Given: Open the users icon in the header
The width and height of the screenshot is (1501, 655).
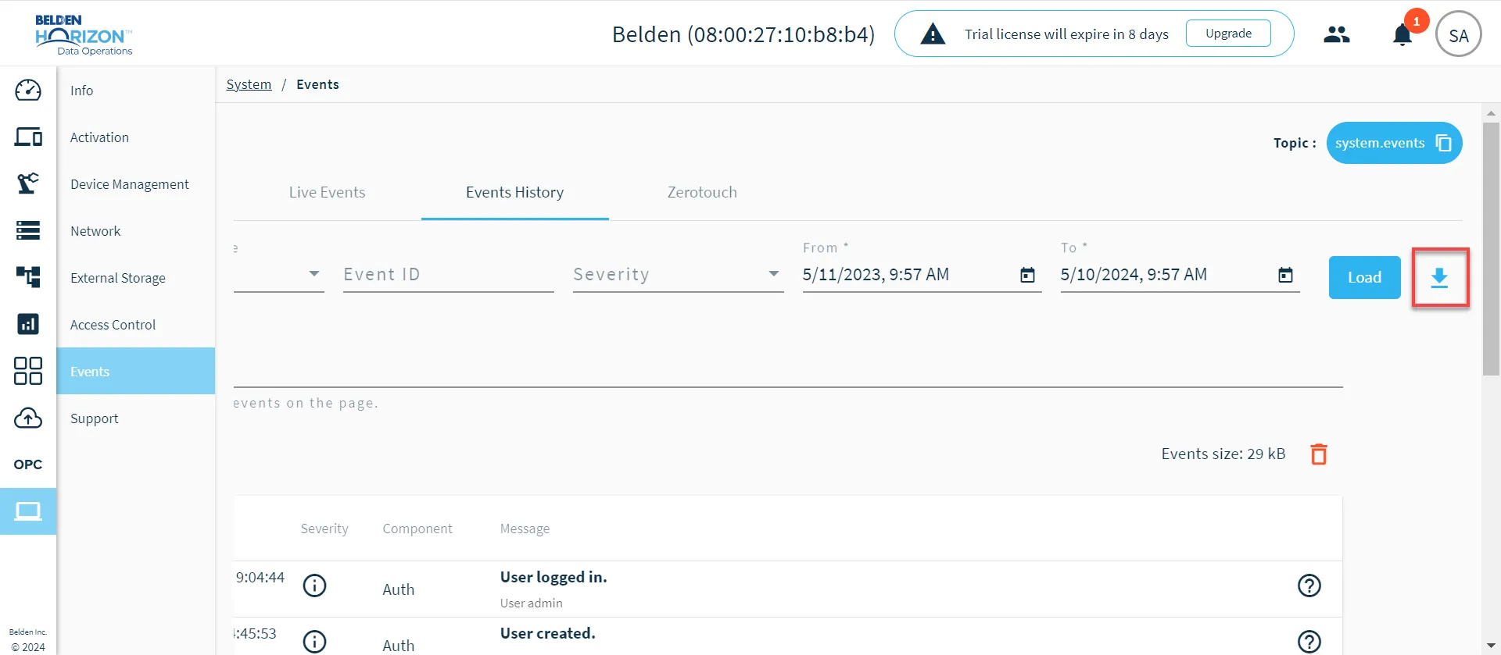Looking at the screenshot, I should click(1337, 34).
